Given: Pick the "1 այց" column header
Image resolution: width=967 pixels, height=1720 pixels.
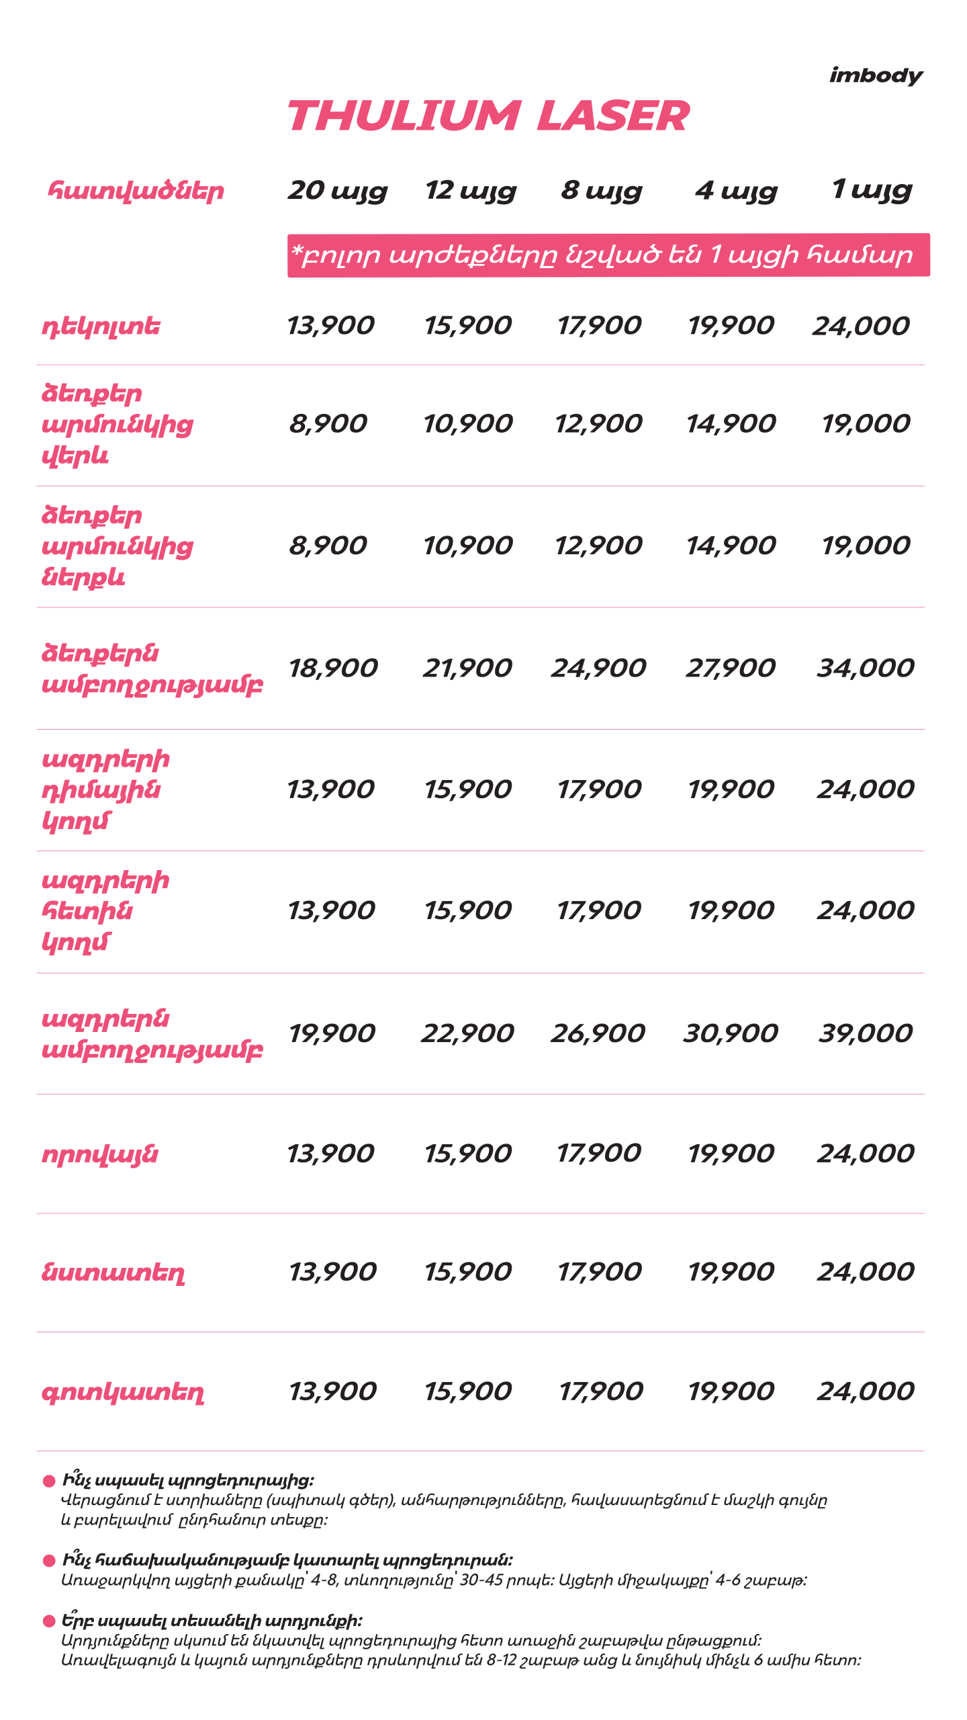Looking at the screenshot, I should point(872,190).
